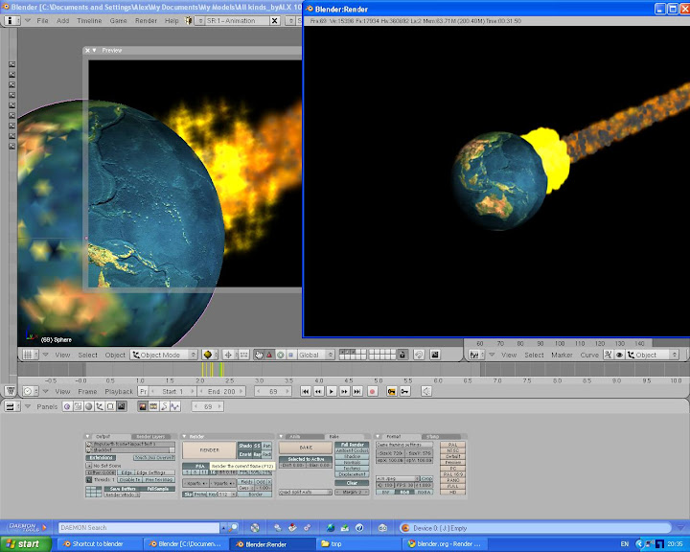This screenshot has width=690, height=552.
Task: Select the manipulator hand icon in 3D header
Action: pos(258,355)
